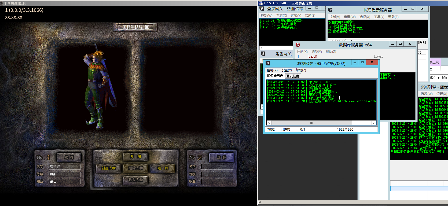This screenshot has width=448, height=206.
Task: Click the 登录网关 window shield icon
Action: point(262,9)
